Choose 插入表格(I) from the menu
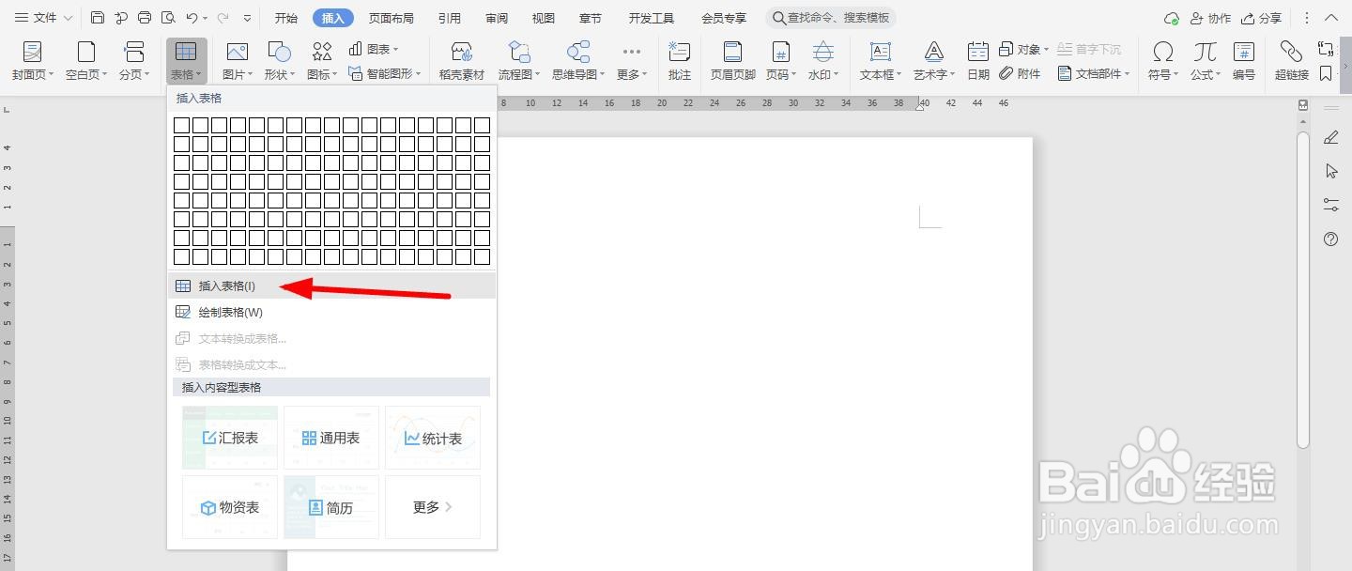1352x571 pixels. pos(331,285)
